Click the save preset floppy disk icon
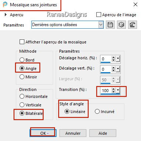Image resolution: width=141 pixels, height=141 pixels. 110,25
